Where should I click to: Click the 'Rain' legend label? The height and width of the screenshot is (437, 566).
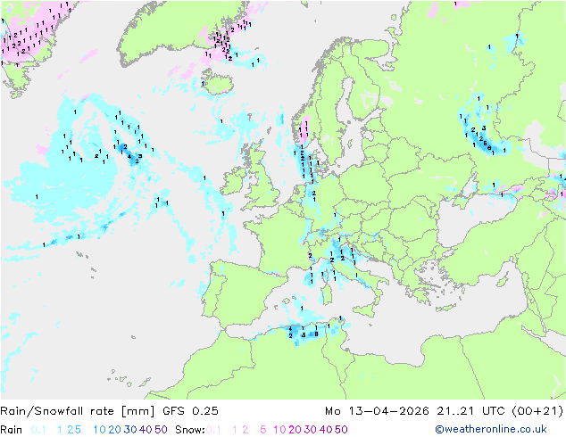click(x=12, y=430)
